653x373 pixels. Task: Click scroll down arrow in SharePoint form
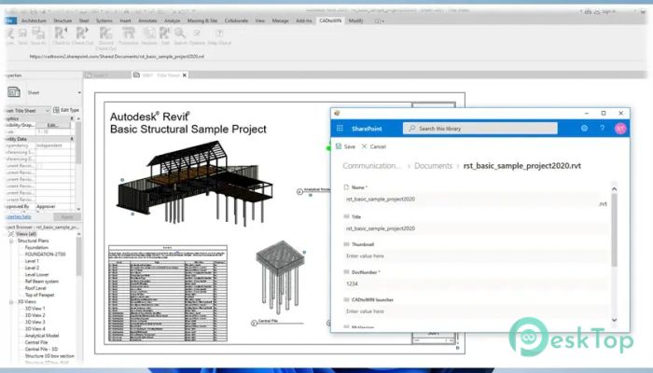[x=614, y=320]
